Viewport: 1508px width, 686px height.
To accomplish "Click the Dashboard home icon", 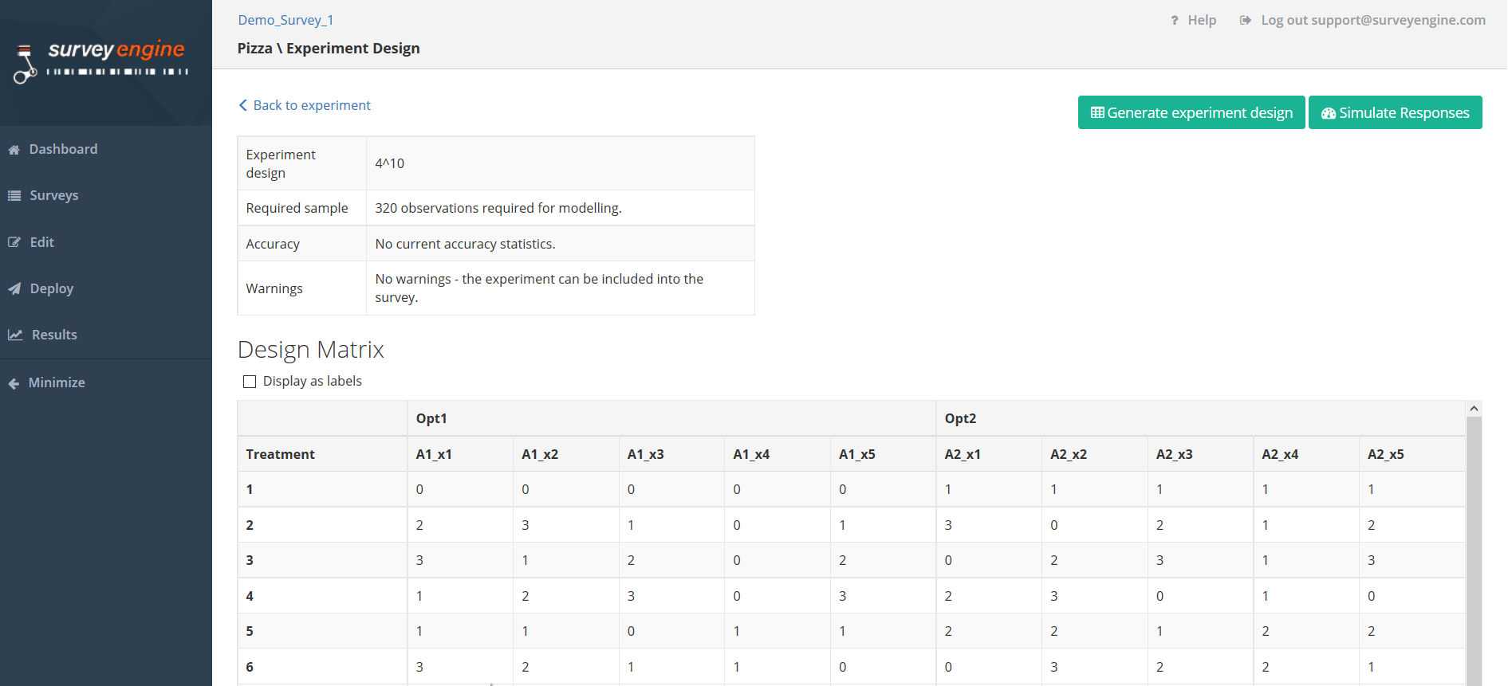I will [x=14, y=150].
